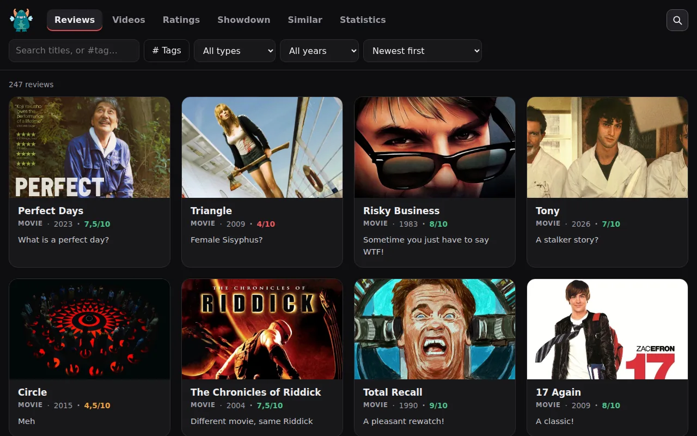Click the Circle movie poster
This screenshot has width=697, height=436.
pyautogui.click(x=90, y=329)
